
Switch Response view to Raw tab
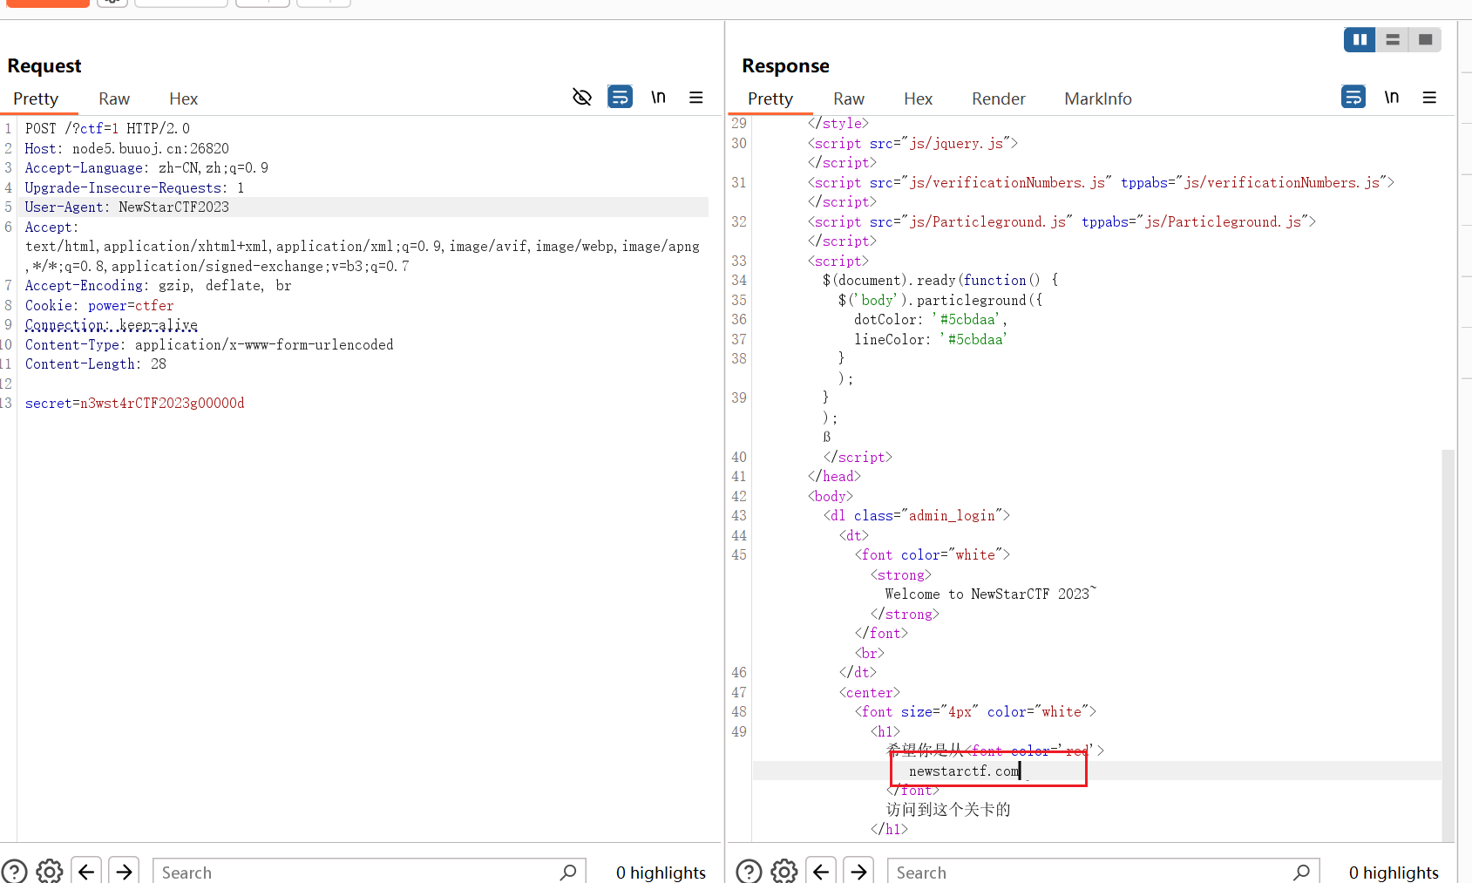click(849, 98)
